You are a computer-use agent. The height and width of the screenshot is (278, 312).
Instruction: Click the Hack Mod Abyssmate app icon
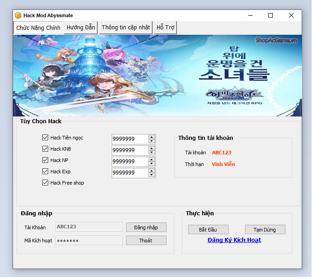pyautogui.click(x=18, y=15)
